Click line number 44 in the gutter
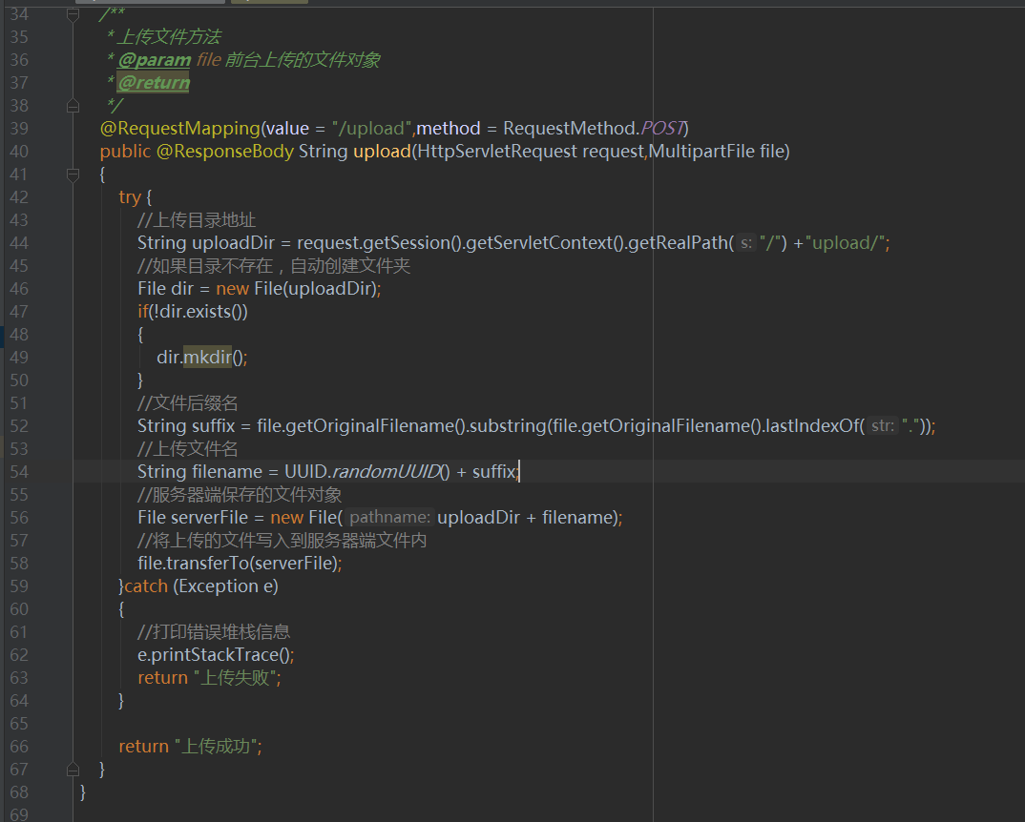1025x822 pixels. pos(19,243)
